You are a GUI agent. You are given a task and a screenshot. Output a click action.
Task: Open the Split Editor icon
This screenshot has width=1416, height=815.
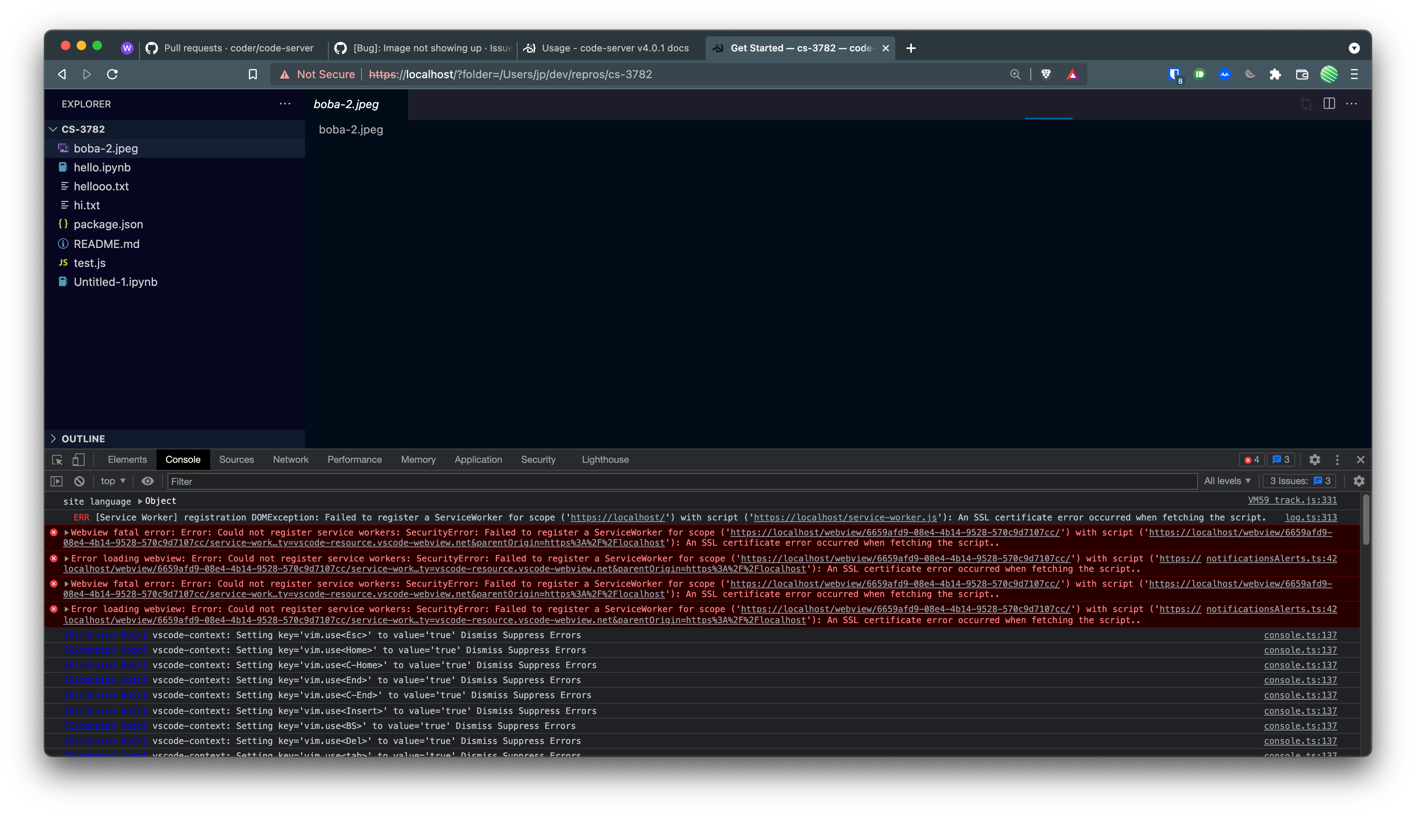point(1329,104)
